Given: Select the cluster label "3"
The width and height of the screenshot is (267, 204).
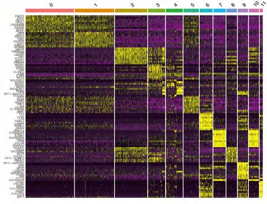Looking at the screenshot, I should [x=158, y=5].
